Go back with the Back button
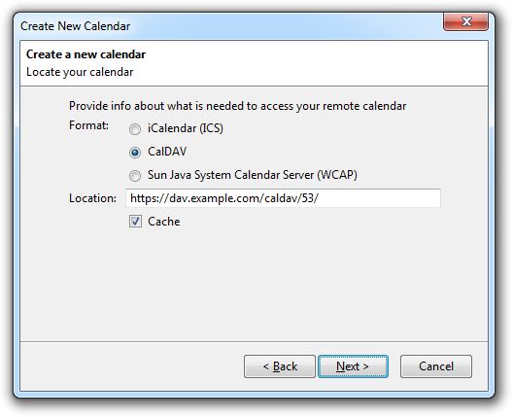 pyautogui.click(x=280, y=366)
